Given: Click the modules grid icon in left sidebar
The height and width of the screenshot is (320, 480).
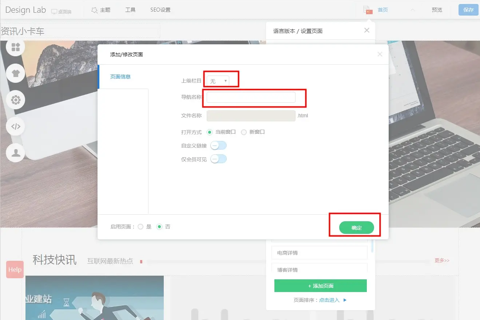Looking at the screenshot, I should [x=16, y=47].
